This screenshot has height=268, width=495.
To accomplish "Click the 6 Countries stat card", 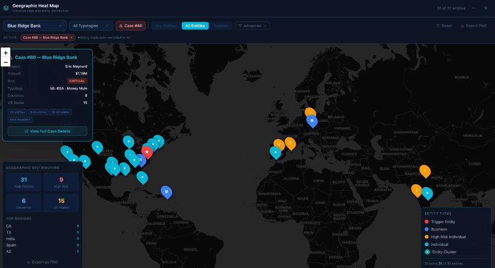I will click(24, 203).
